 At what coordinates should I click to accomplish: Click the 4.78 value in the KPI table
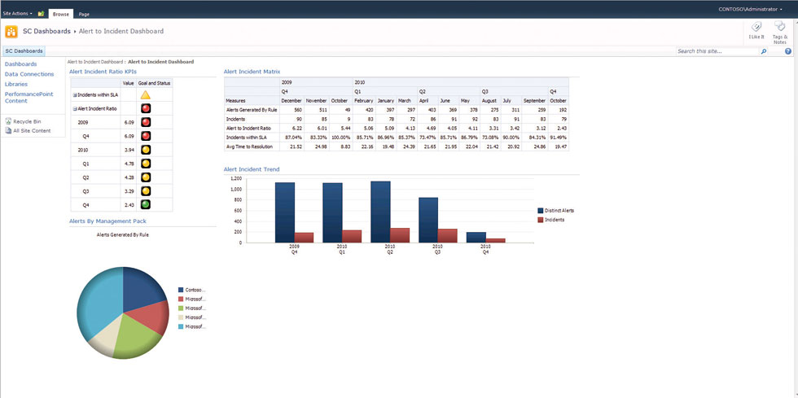coord(129,164)
